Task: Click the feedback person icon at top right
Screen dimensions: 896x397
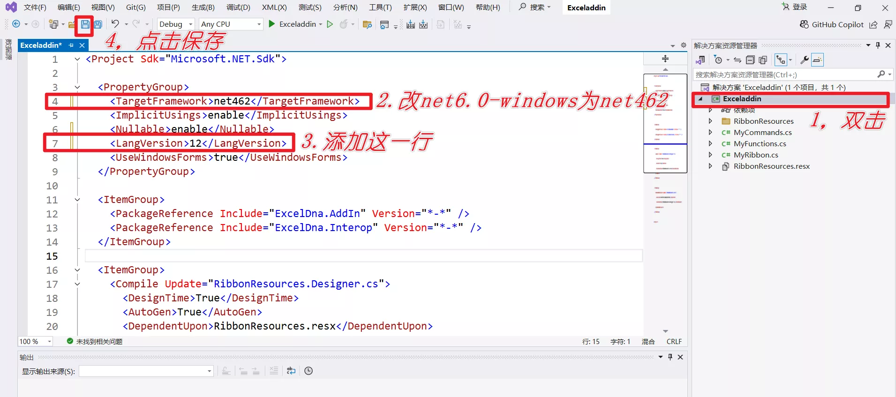Action: (x=888, y=24)
